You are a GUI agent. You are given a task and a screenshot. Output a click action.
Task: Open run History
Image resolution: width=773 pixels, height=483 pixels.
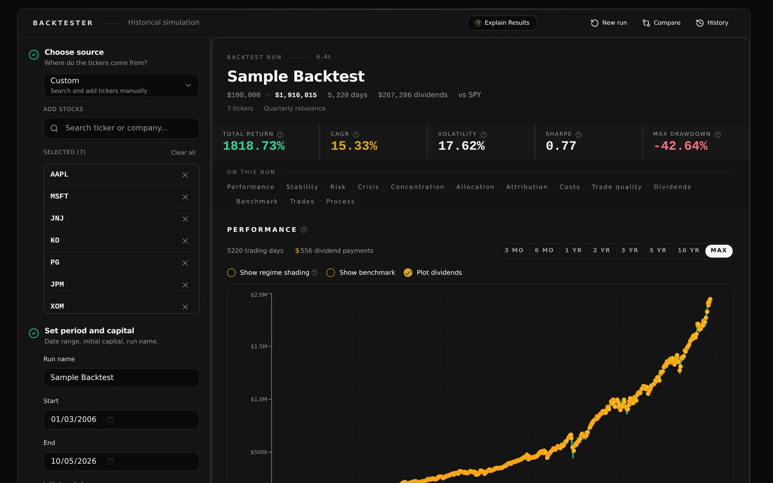click(712, 23)
